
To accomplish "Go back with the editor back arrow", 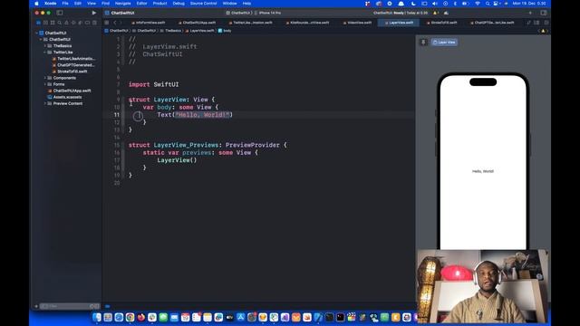I will point(115,23).
